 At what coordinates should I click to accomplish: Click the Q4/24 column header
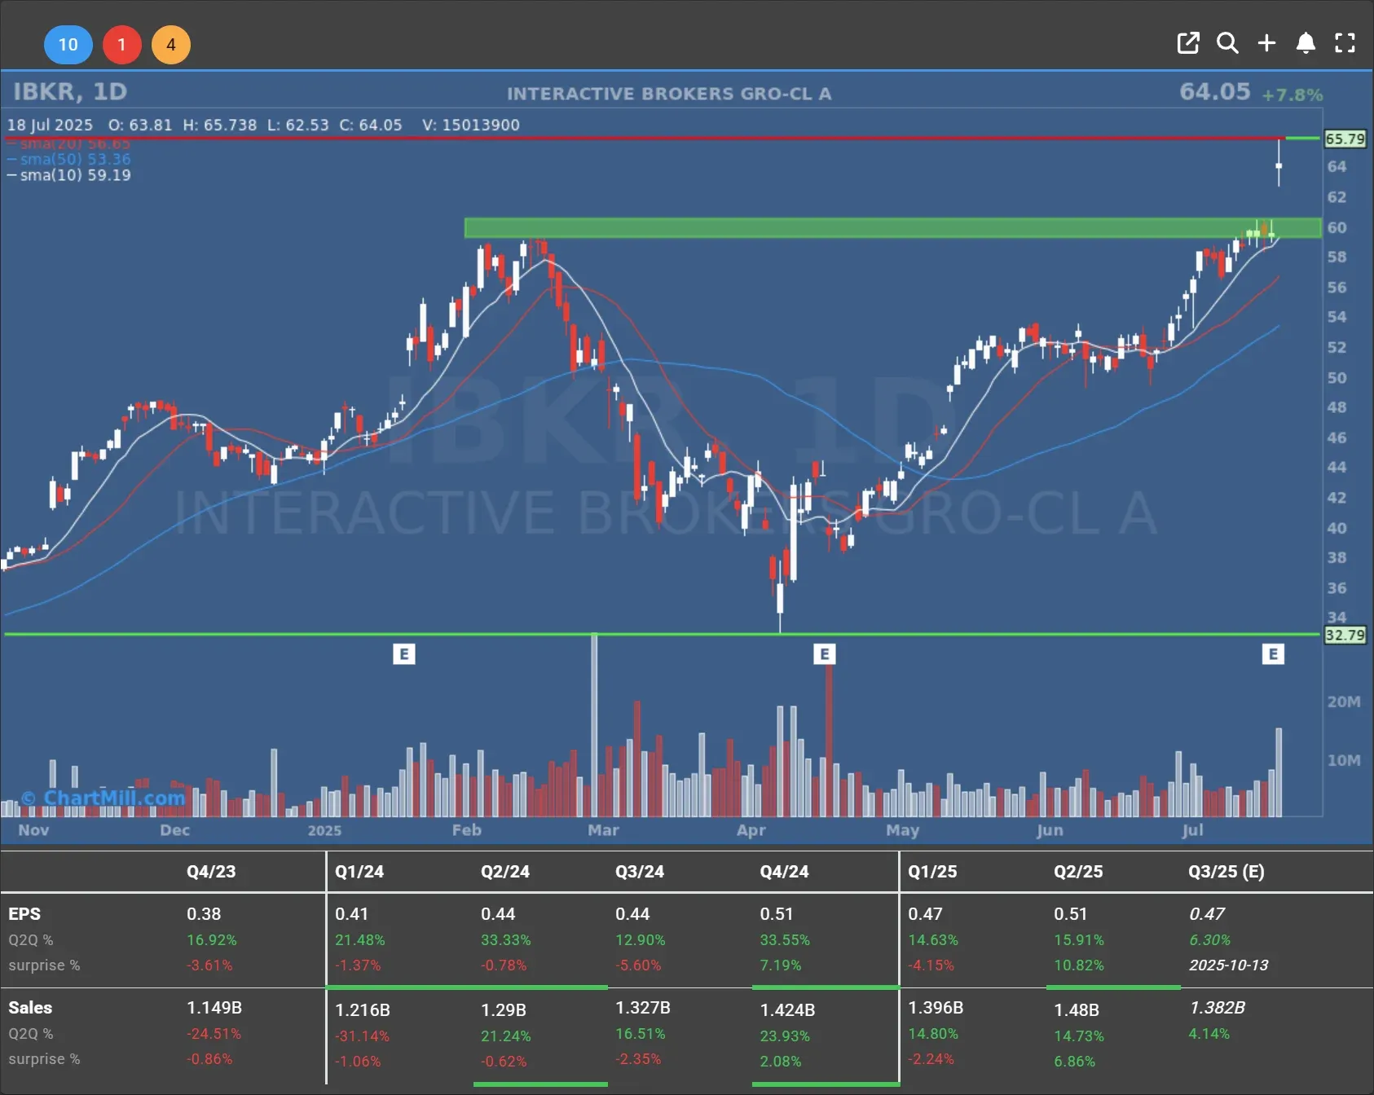pyautogui.click(x=785, y=871)
